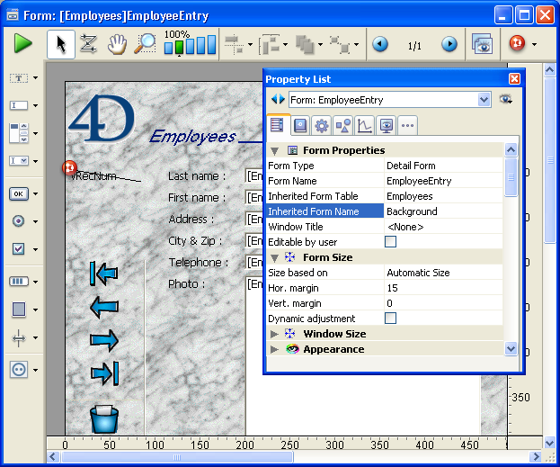The height and width of the screenshot is (467, 560).
Task: Activate the hand pan tool
Action: pyautogui.click(x=117, y=44)
